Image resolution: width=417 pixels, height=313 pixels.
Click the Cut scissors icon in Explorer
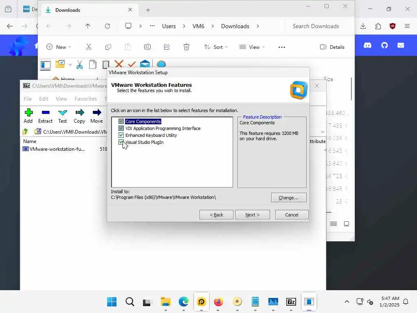tap(89, 47)
